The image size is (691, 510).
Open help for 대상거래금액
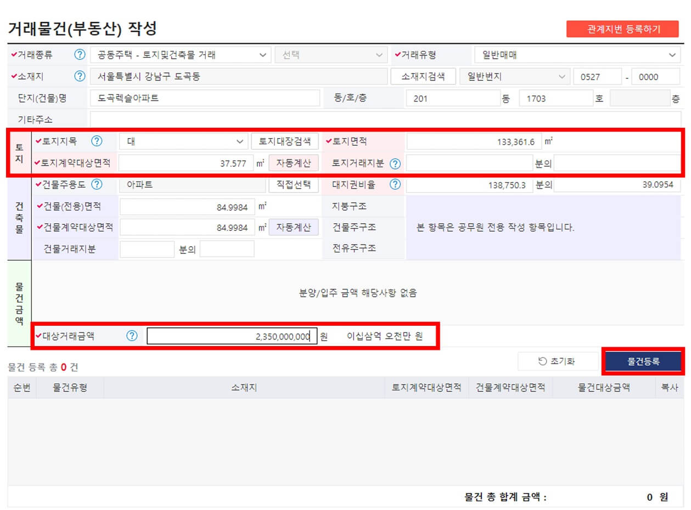(132, 336)
